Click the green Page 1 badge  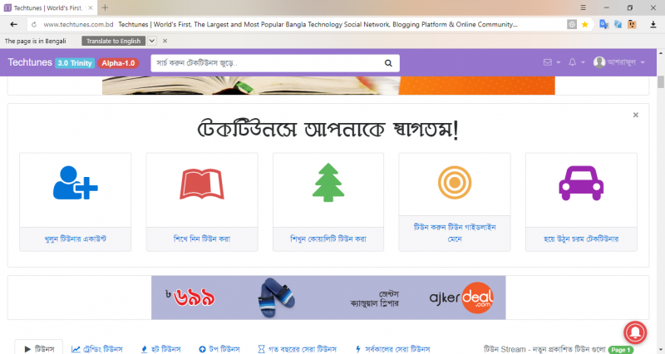click(x=621, y=350)
